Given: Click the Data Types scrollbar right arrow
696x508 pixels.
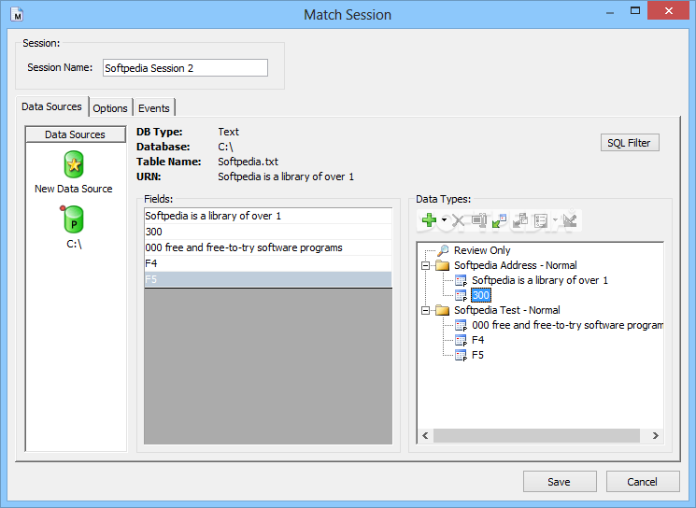Looking at the screenshot, I should tap(656, 436).
